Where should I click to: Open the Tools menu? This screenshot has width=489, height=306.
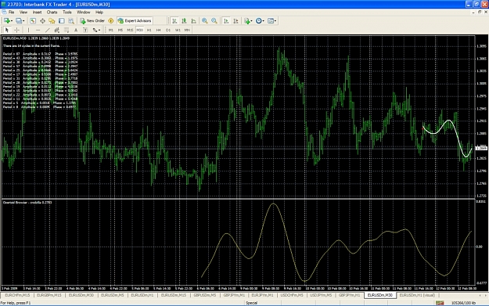[x=67, y=13]
